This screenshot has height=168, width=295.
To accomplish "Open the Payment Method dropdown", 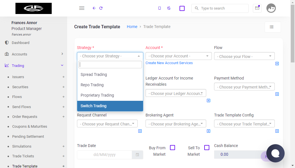I will [x=244, y=87].
